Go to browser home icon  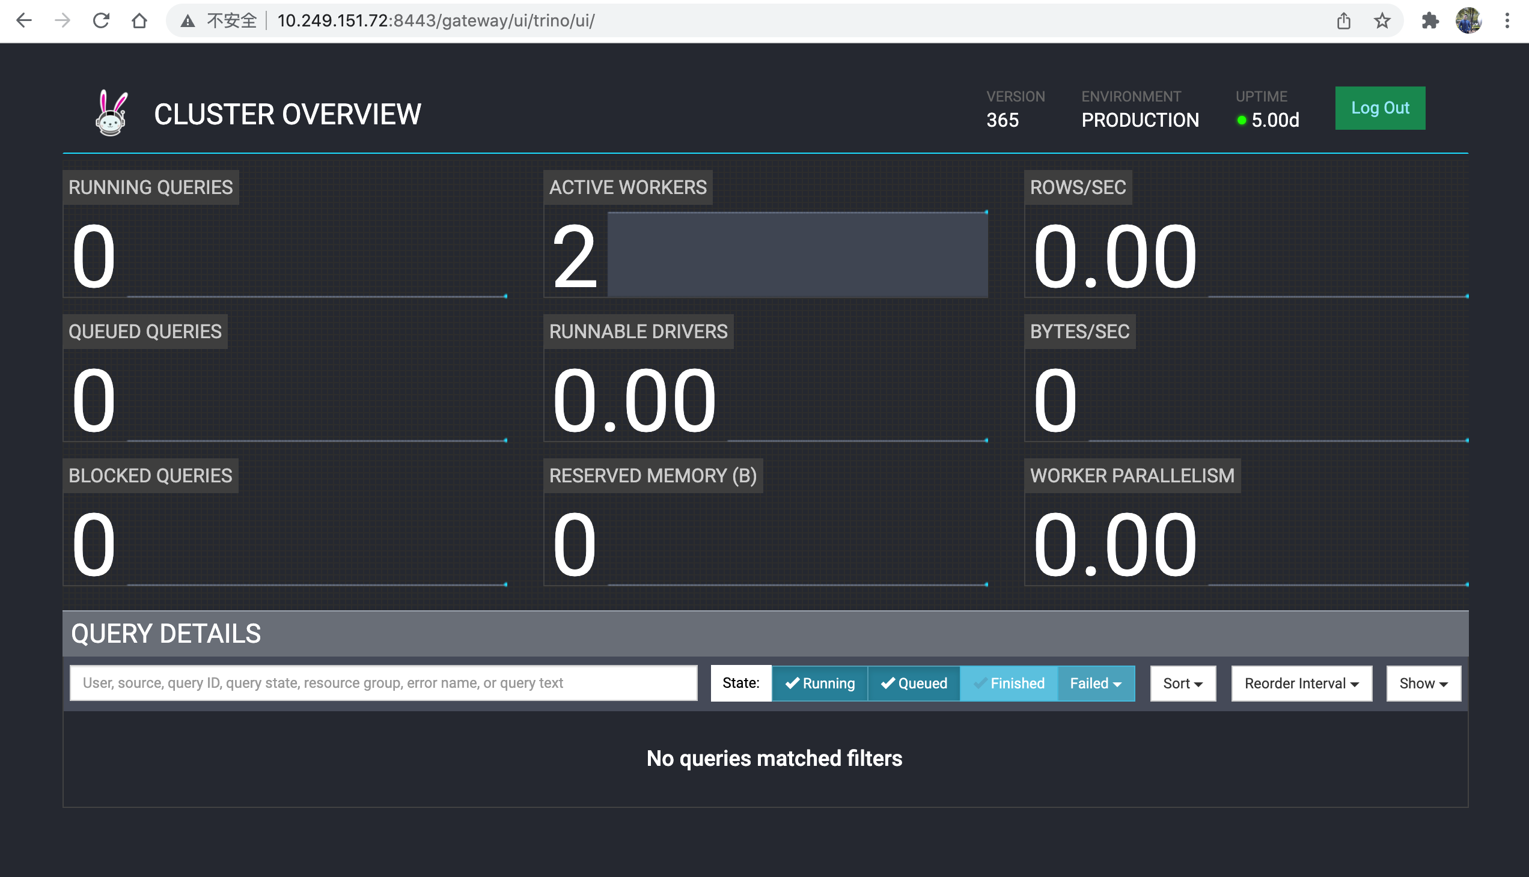pyautogui.click(x=139, y=20)
